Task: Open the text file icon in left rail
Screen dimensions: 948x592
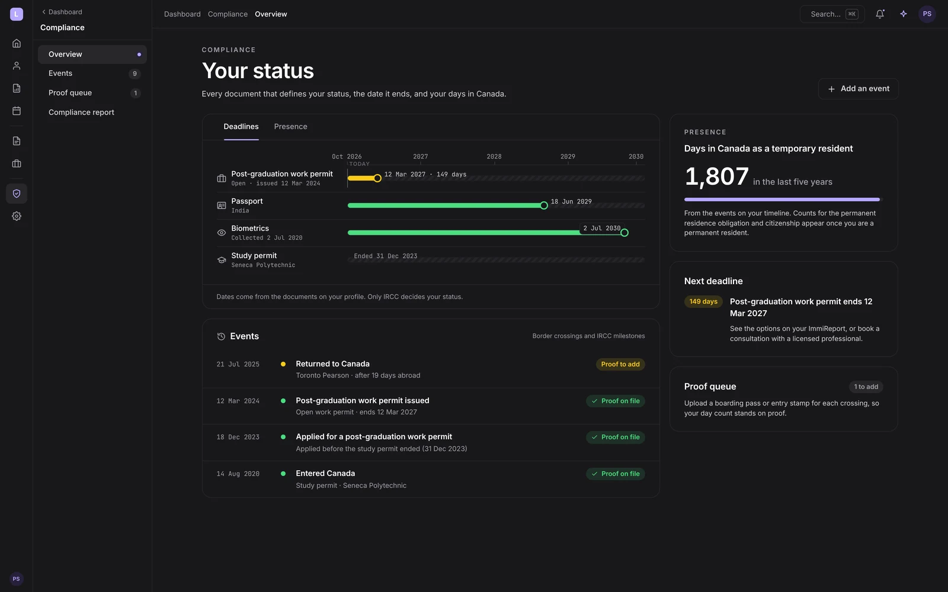Action: click(x=17, y=141)
